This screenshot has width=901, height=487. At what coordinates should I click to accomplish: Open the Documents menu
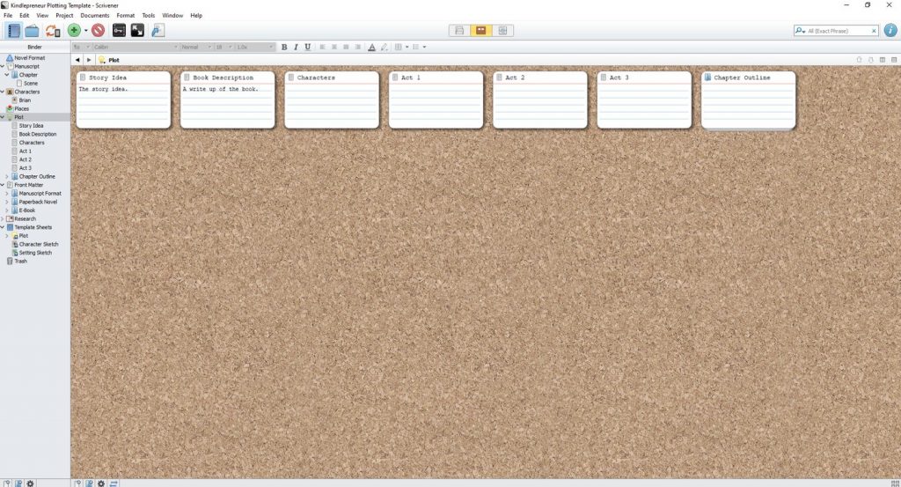point(95,16)
